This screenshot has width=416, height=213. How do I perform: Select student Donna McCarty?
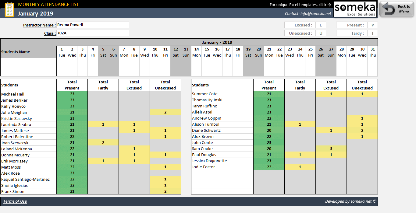click(28, 155)
